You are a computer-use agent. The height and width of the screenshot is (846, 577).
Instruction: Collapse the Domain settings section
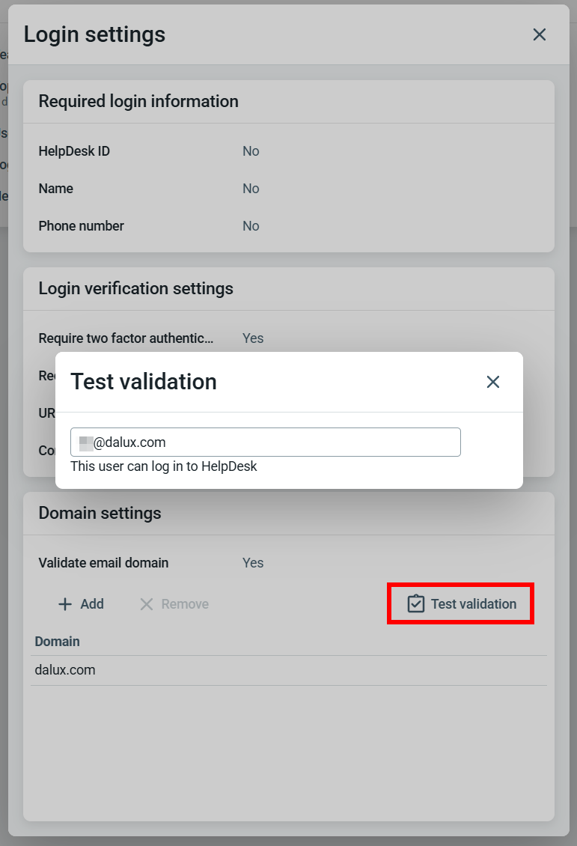[x=100, y=513]
